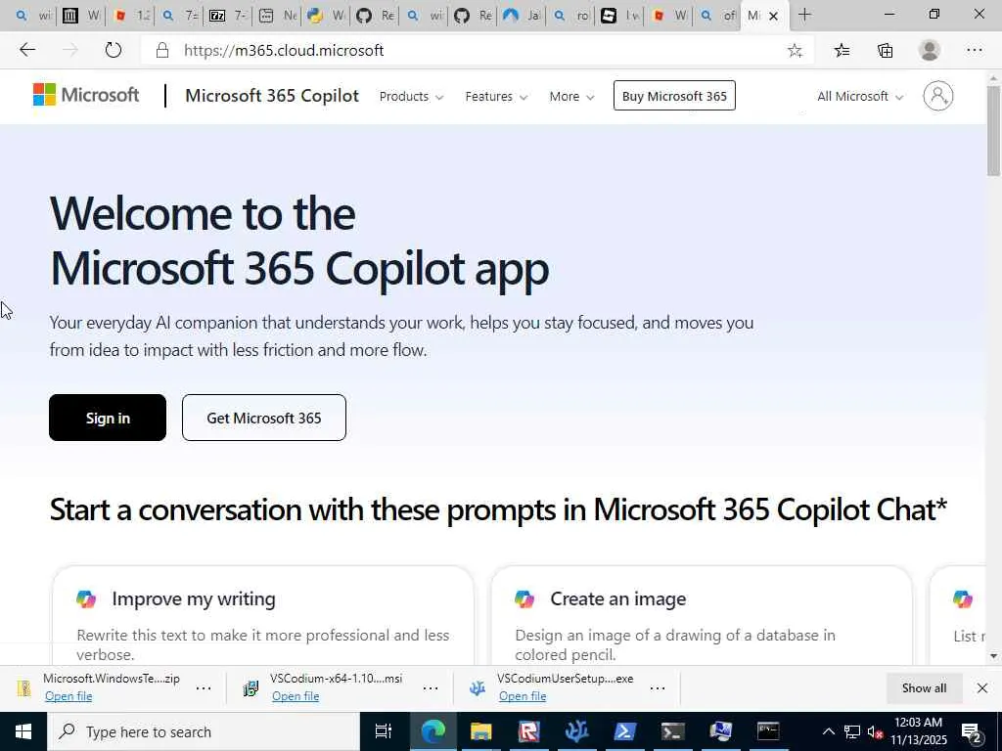This screenshot has width=1002, height=751.
Task: Click the scrollbar down arrow
Action: 993,656
